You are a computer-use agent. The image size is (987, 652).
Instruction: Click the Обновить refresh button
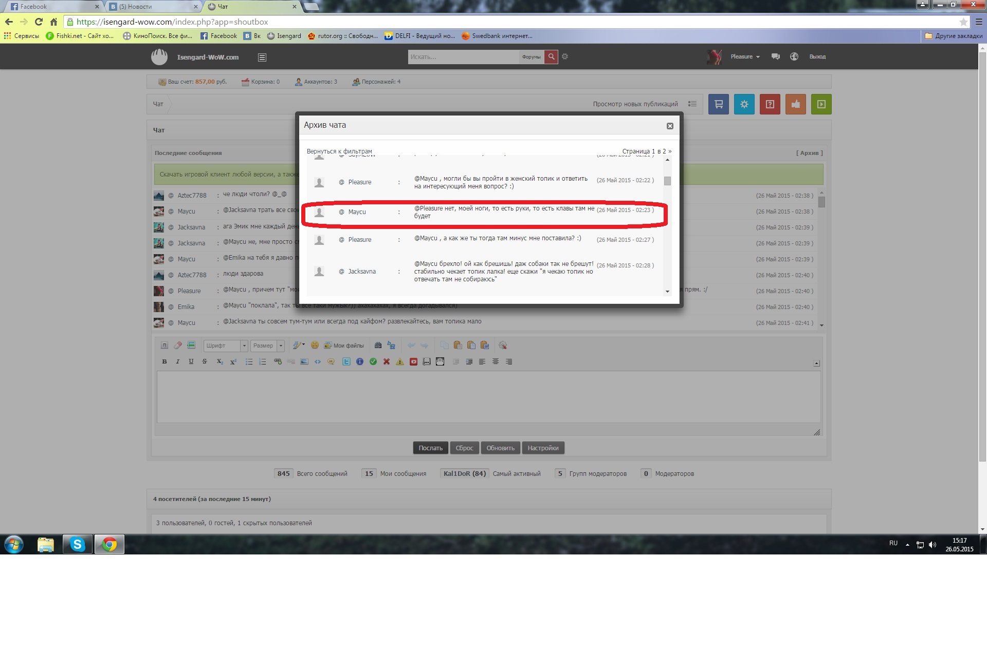point(501,448)
